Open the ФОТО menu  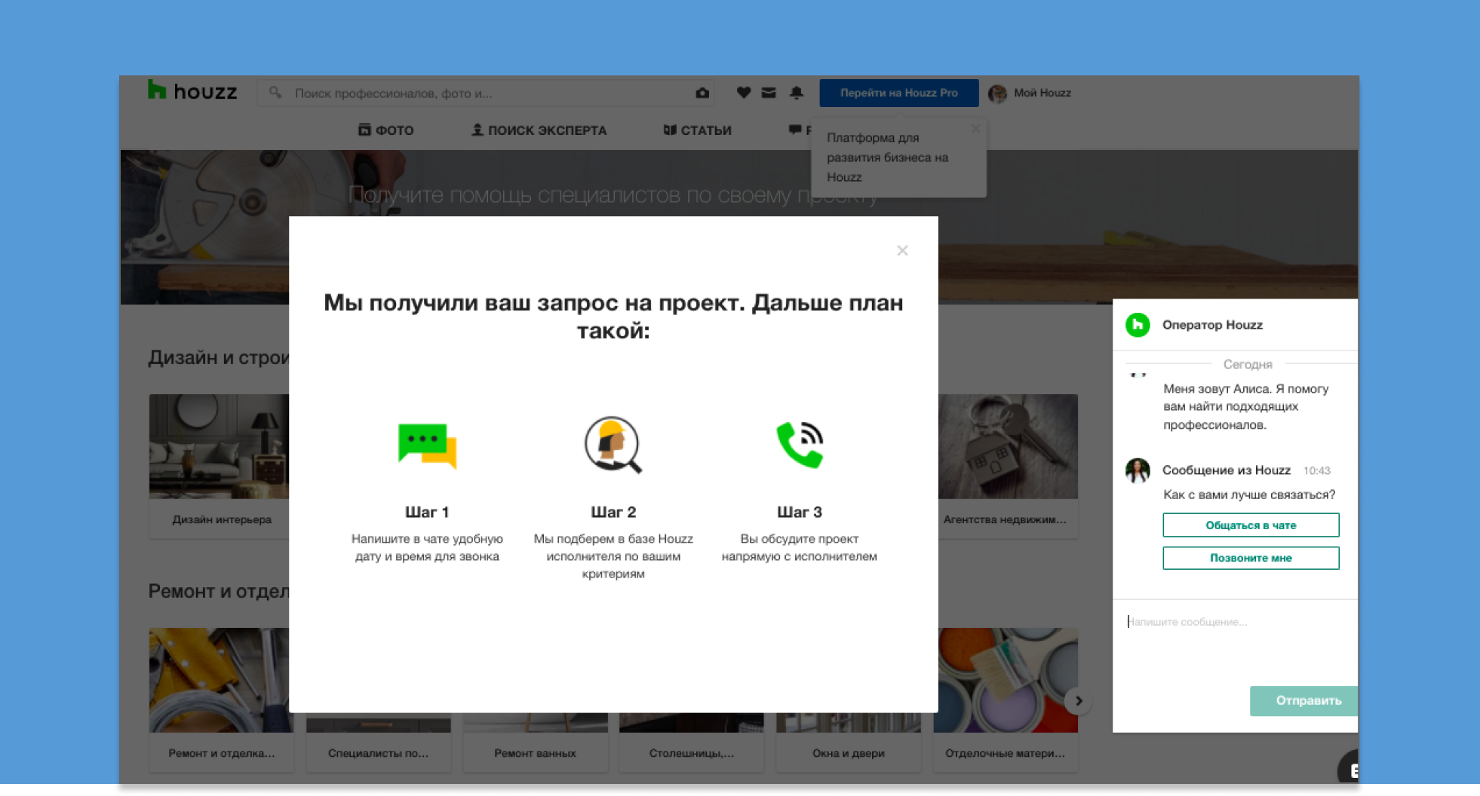tap(385, 130)
